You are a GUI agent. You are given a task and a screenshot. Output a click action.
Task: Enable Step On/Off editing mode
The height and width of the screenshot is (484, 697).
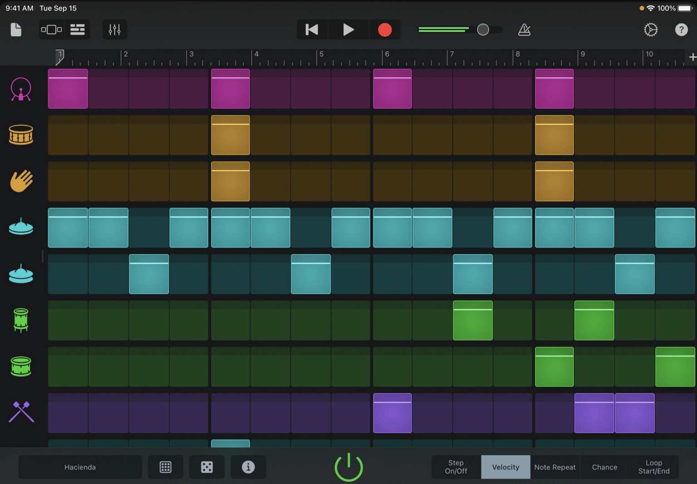coord(456,467)
